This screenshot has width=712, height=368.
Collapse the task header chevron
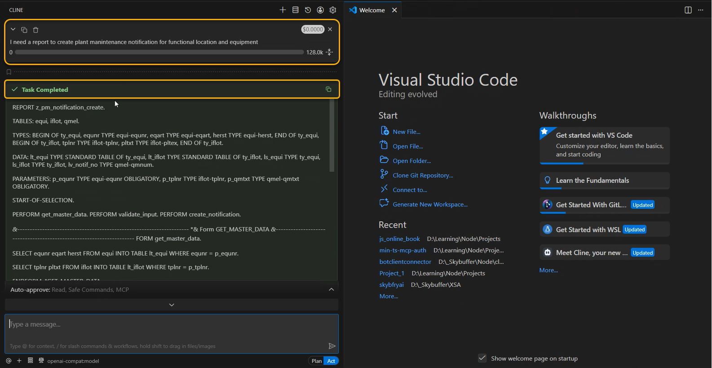click(13, 30)
